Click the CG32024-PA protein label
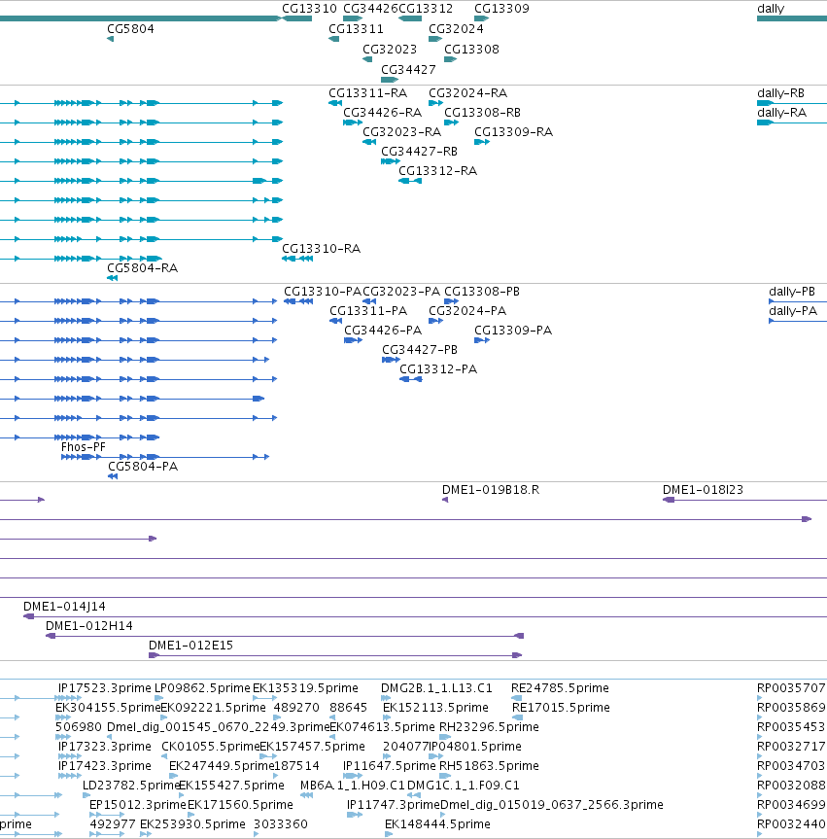 click(x=467, y=311)
